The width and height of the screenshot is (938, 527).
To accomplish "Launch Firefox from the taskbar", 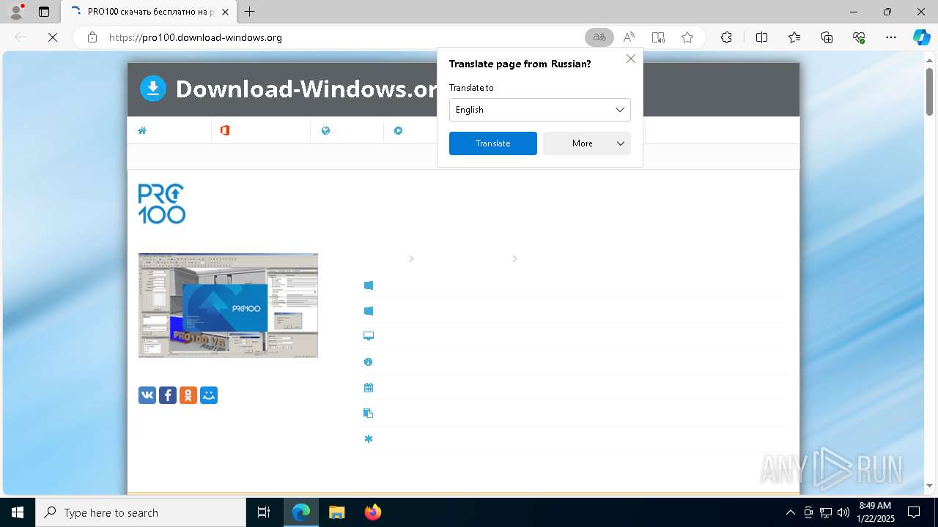I will pyautogui.click(x=373, y=512).
